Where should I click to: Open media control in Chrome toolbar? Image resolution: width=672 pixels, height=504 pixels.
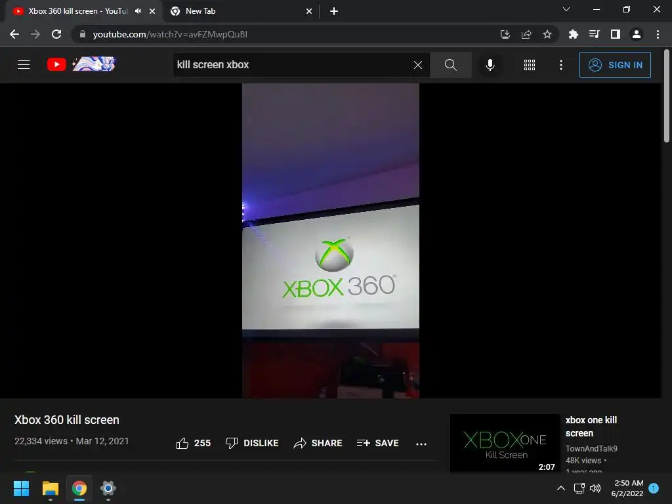[595, 34]
